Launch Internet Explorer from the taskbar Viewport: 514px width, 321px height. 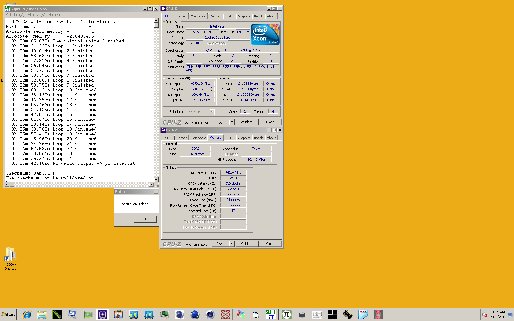27,315
